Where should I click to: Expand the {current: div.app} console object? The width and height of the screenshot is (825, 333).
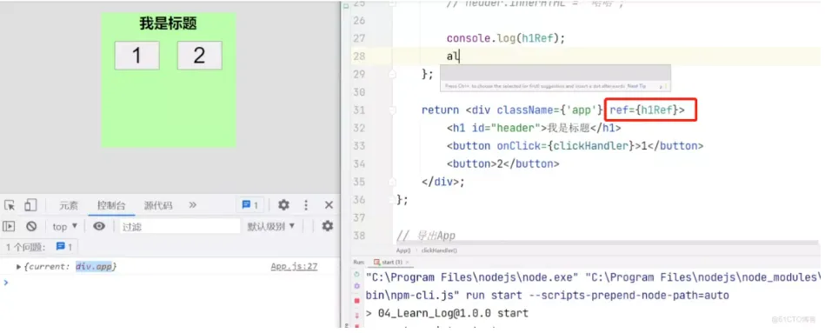tap(19, 267)
